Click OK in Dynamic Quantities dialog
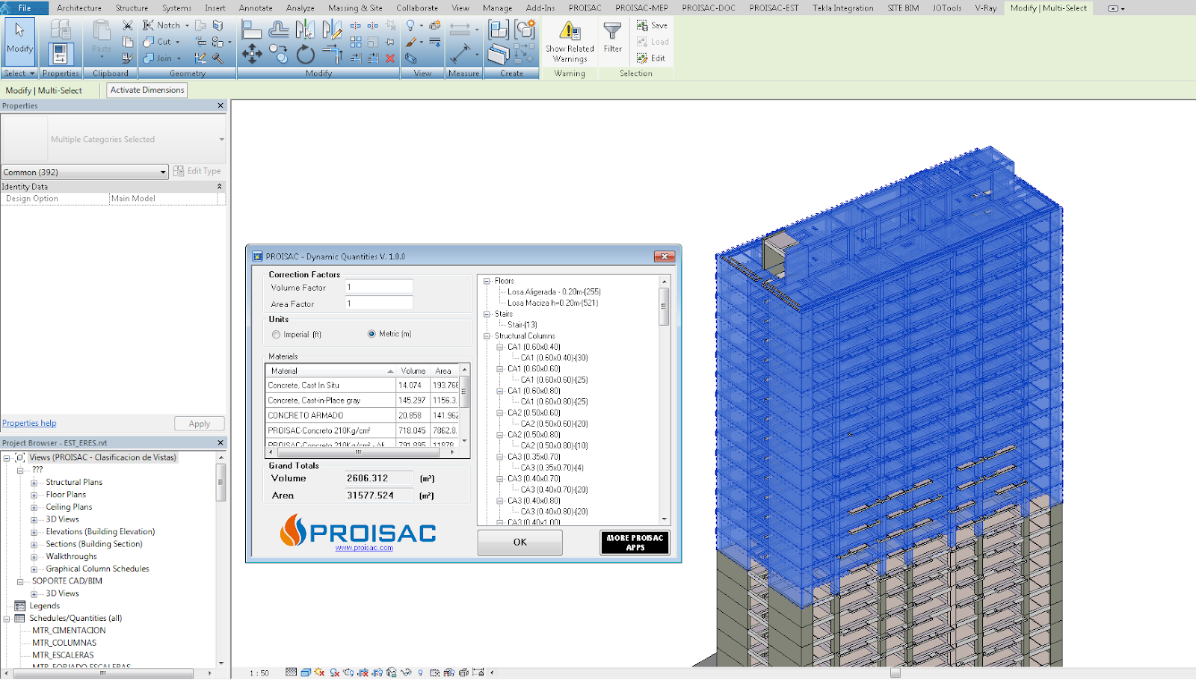This screenshot has height=680, width=1196. pyautogui.click(x=520, y=543)
